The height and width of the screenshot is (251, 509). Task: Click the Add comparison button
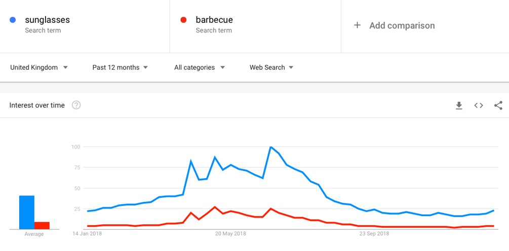(394, 26)
